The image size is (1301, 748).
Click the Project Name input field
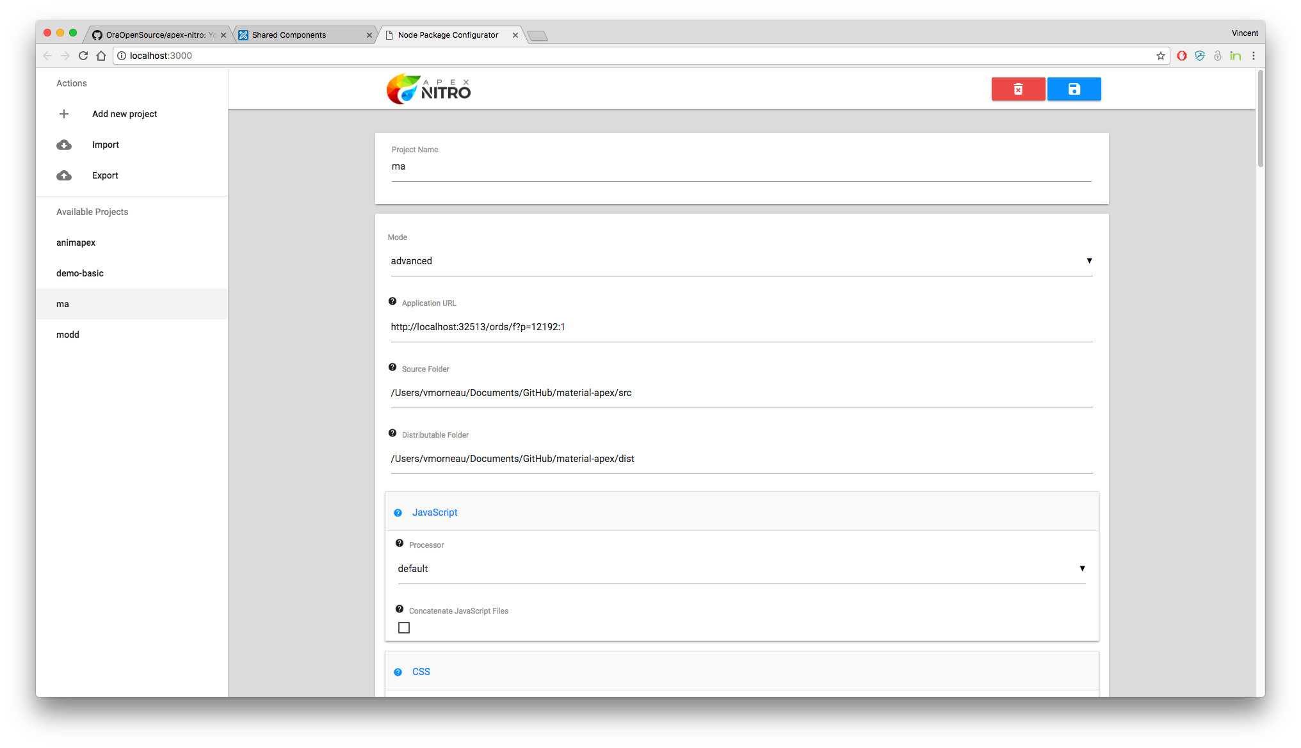(x=741, y=167)
